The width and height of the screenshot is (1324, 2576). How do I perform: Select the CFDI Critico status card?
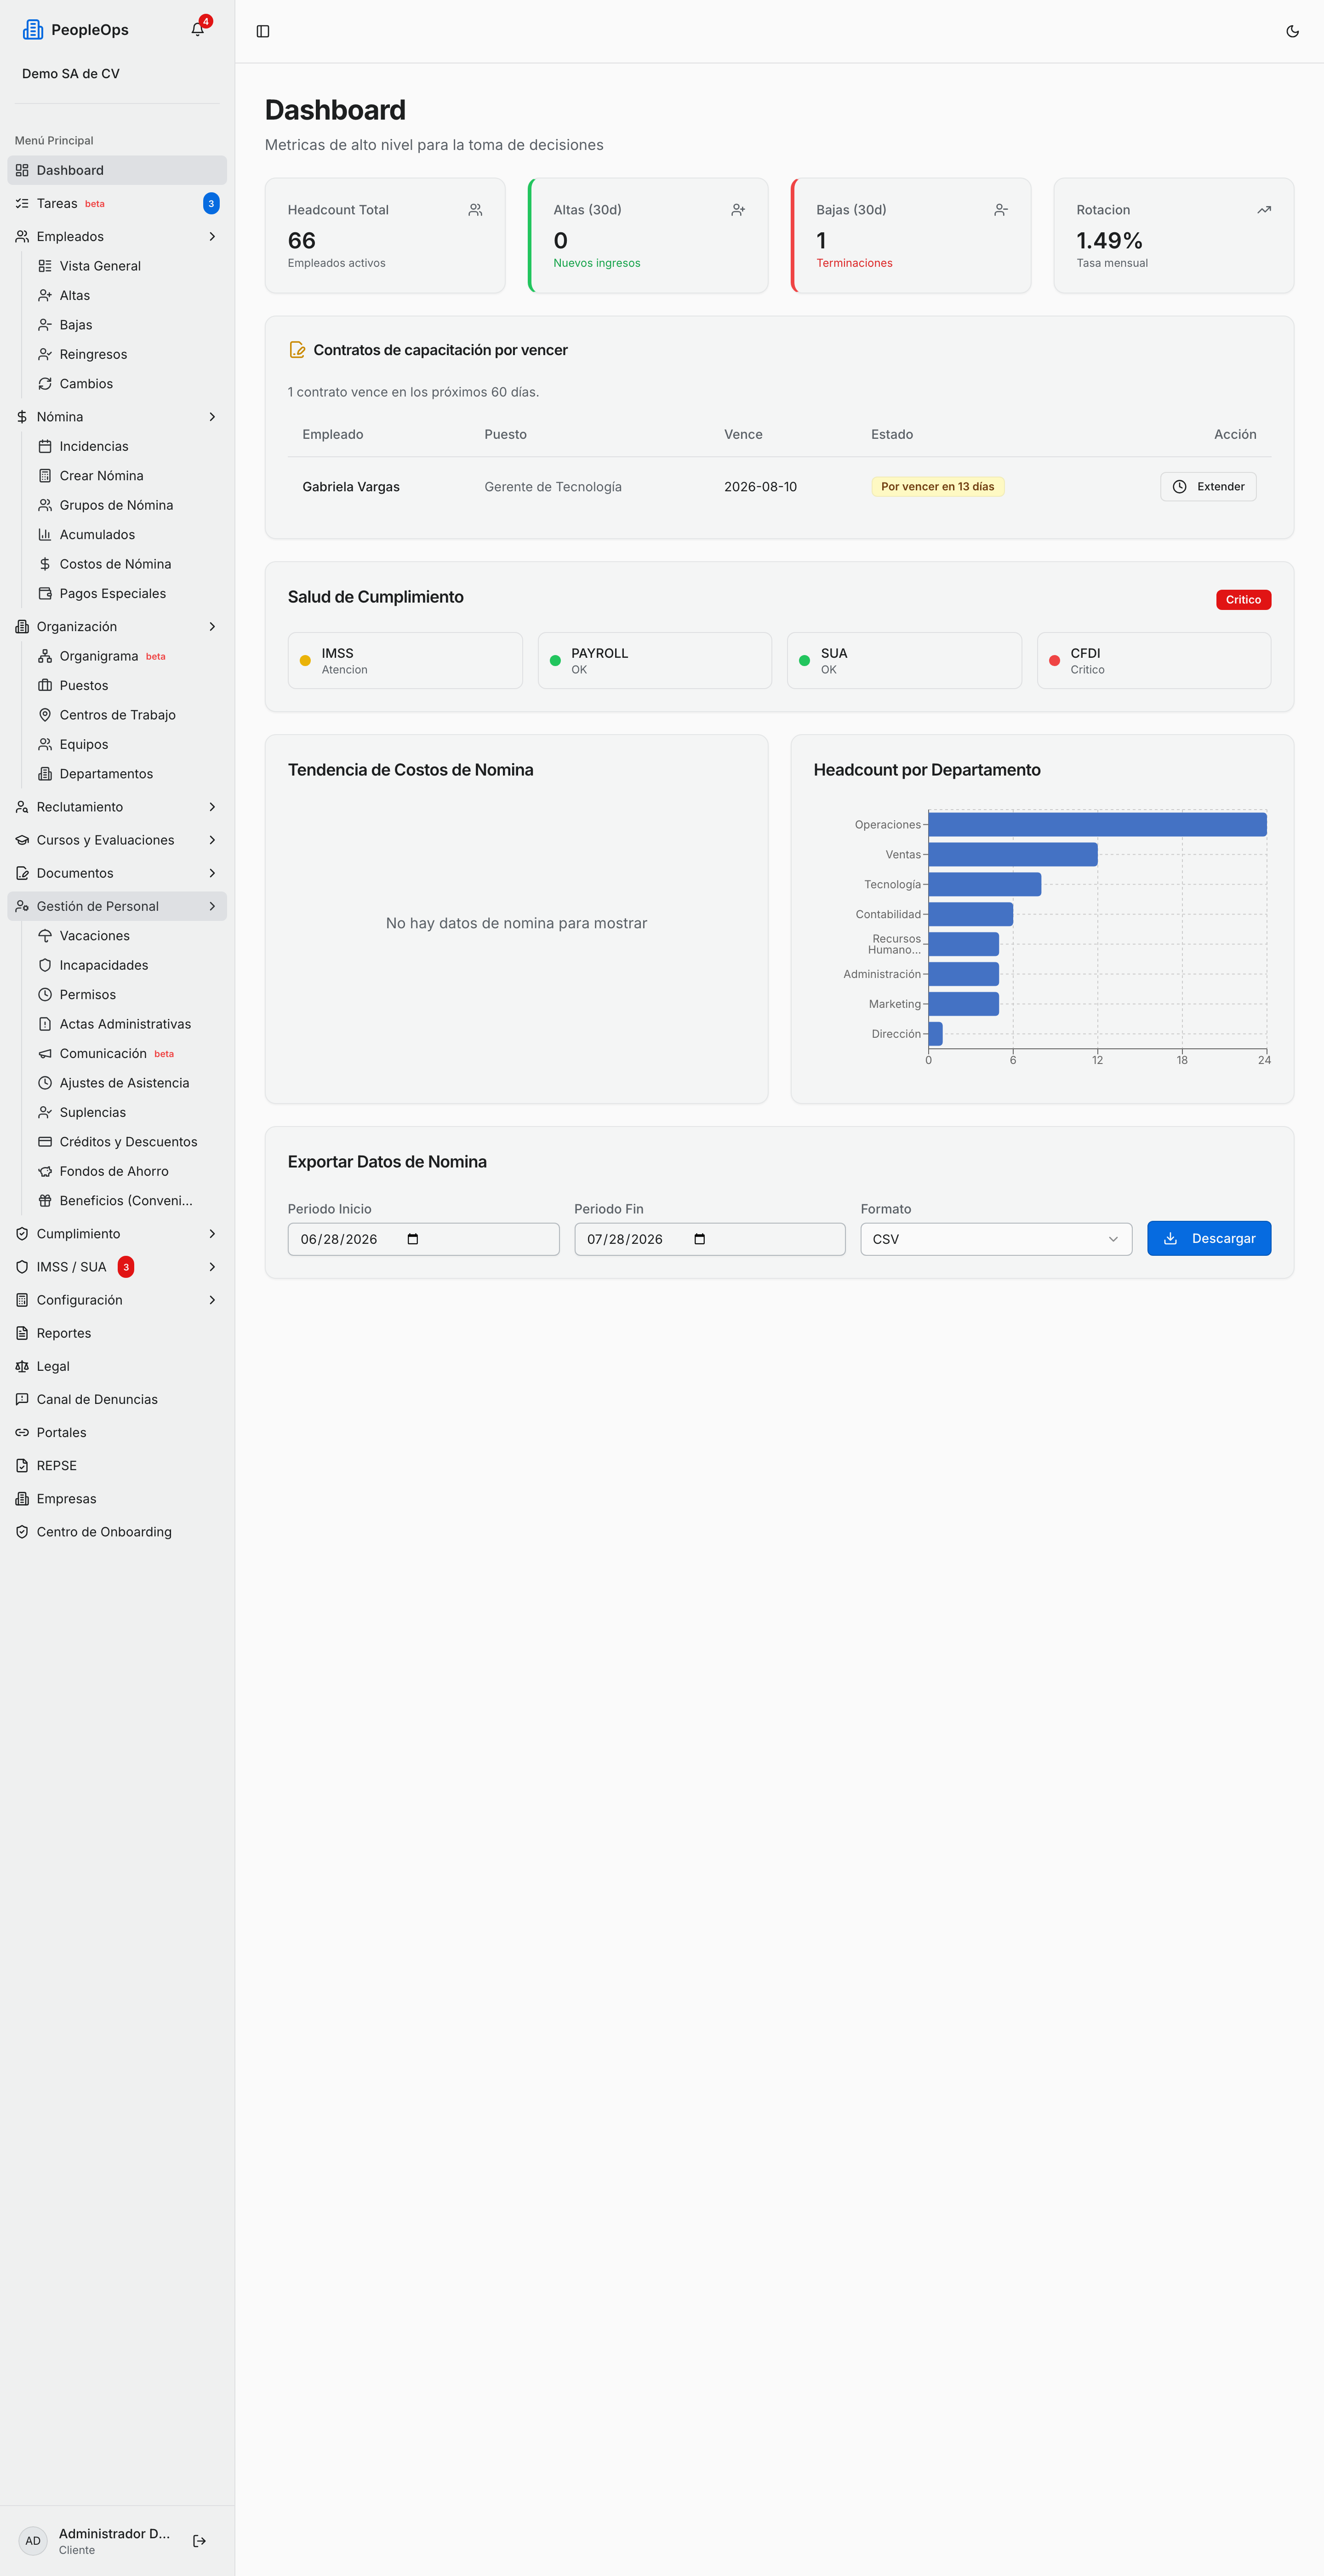click(x=1153, y=661)
